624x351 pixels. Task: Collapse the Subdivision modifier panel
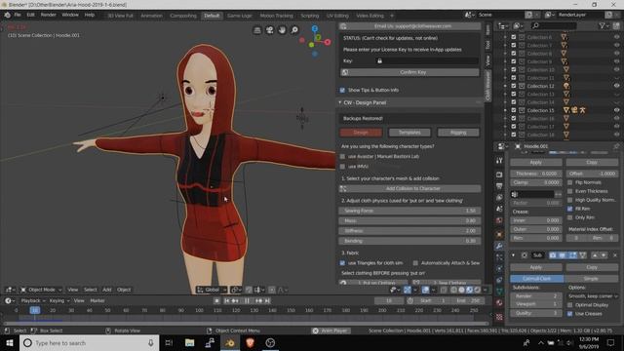click(513, 255)
